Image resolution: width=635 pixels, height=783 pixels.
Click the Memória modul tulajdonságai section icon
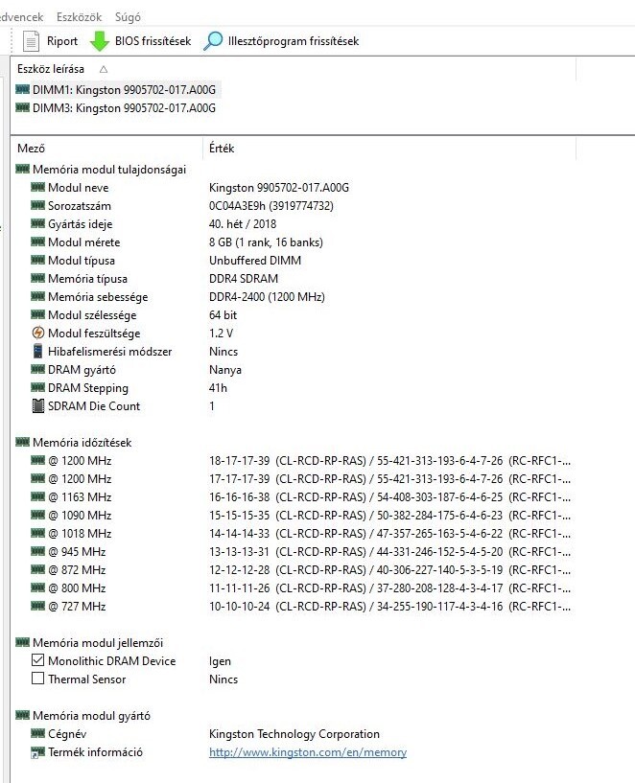pyautogui.click(x=22, y=169)
